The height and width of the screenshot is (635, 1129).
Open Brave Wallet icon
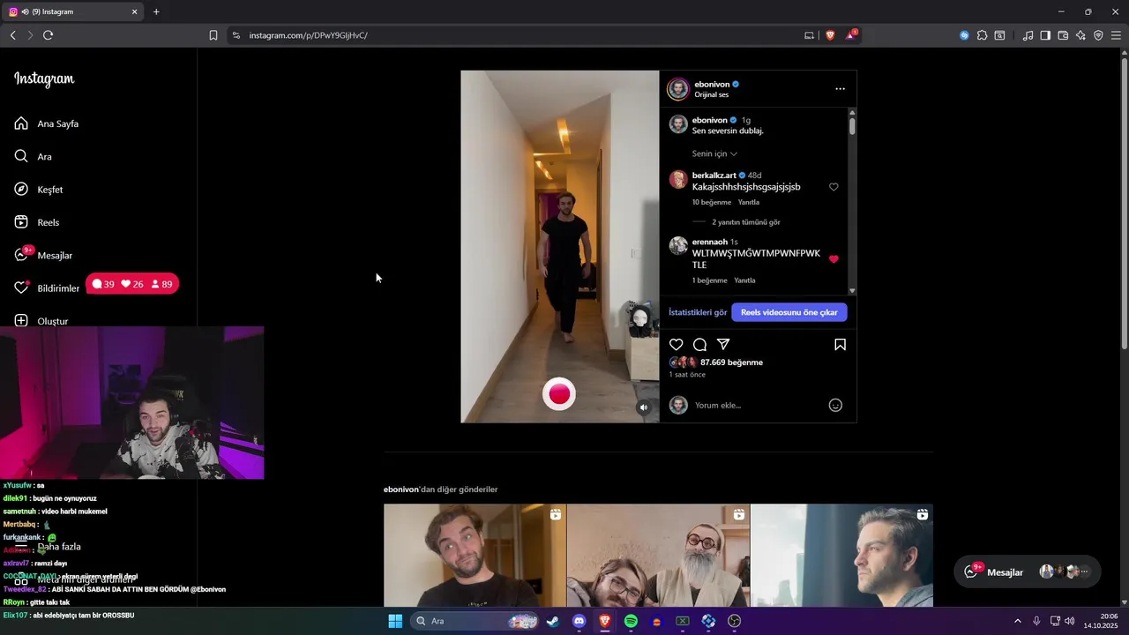[1063, 35]
